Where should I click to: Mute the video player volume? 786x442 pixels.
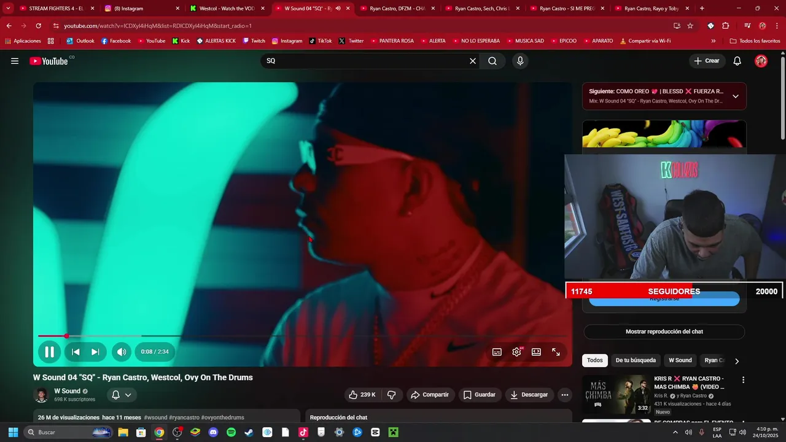tap(122, 352)
